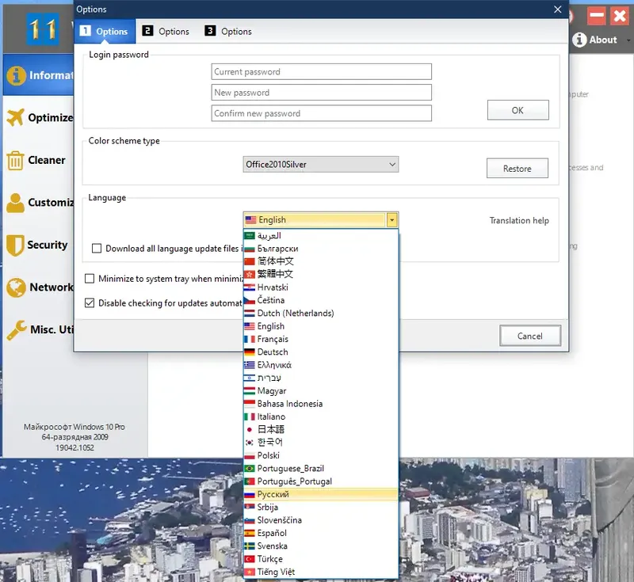
Task: Open the Translation help link
Action: (519, 220)
